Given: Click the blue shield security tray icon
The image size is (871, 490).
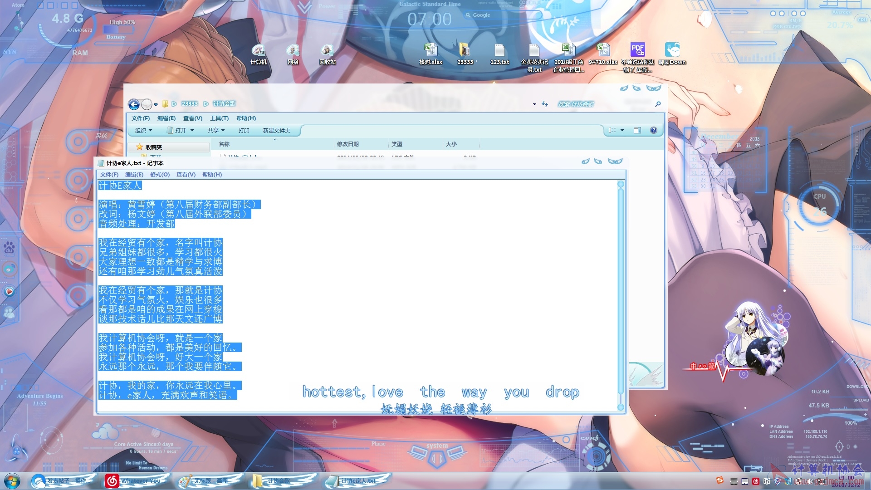Looking at the screenshot, I should 778,481.
